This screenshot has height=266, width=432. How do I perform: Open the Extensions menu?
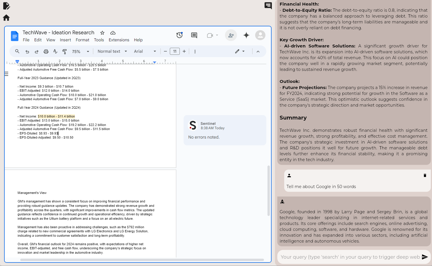tap(119, 40)
